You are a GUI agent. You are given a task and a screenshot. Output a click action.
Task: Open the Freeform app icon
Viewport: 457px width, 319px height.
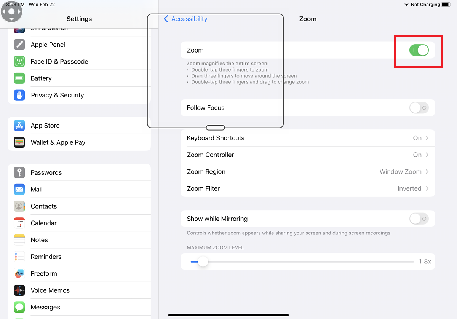(19, 274)
